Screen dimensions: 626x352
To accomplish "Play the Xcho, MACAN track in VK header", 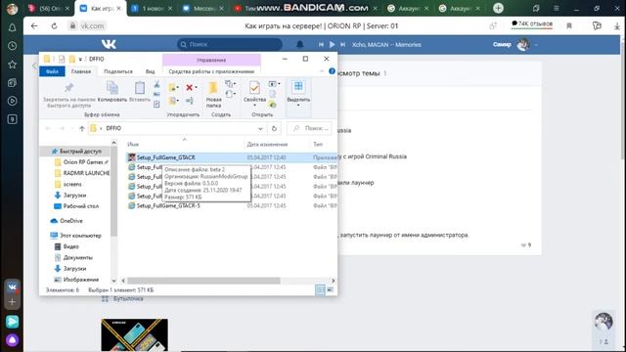I will [x=332, y=45].
